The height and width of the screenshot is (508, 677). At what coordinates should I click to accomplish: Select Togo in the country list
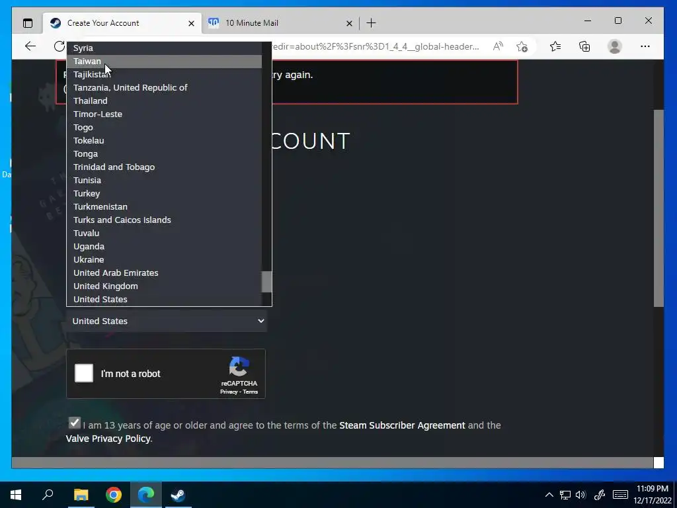click(164, 128)
